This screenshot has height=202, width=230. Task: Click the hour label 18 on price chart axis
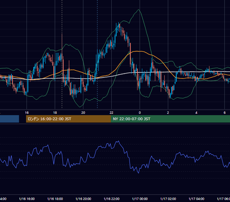55,113
